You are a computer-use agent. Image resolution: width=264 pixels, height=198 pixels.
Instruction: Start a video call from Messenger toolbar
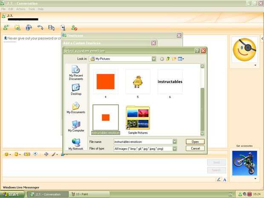click(x=29, y=27)
